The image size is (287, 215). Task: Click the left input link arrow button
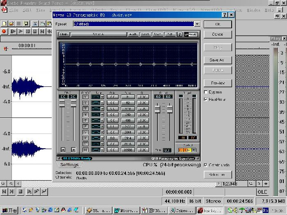pos(63,150)
